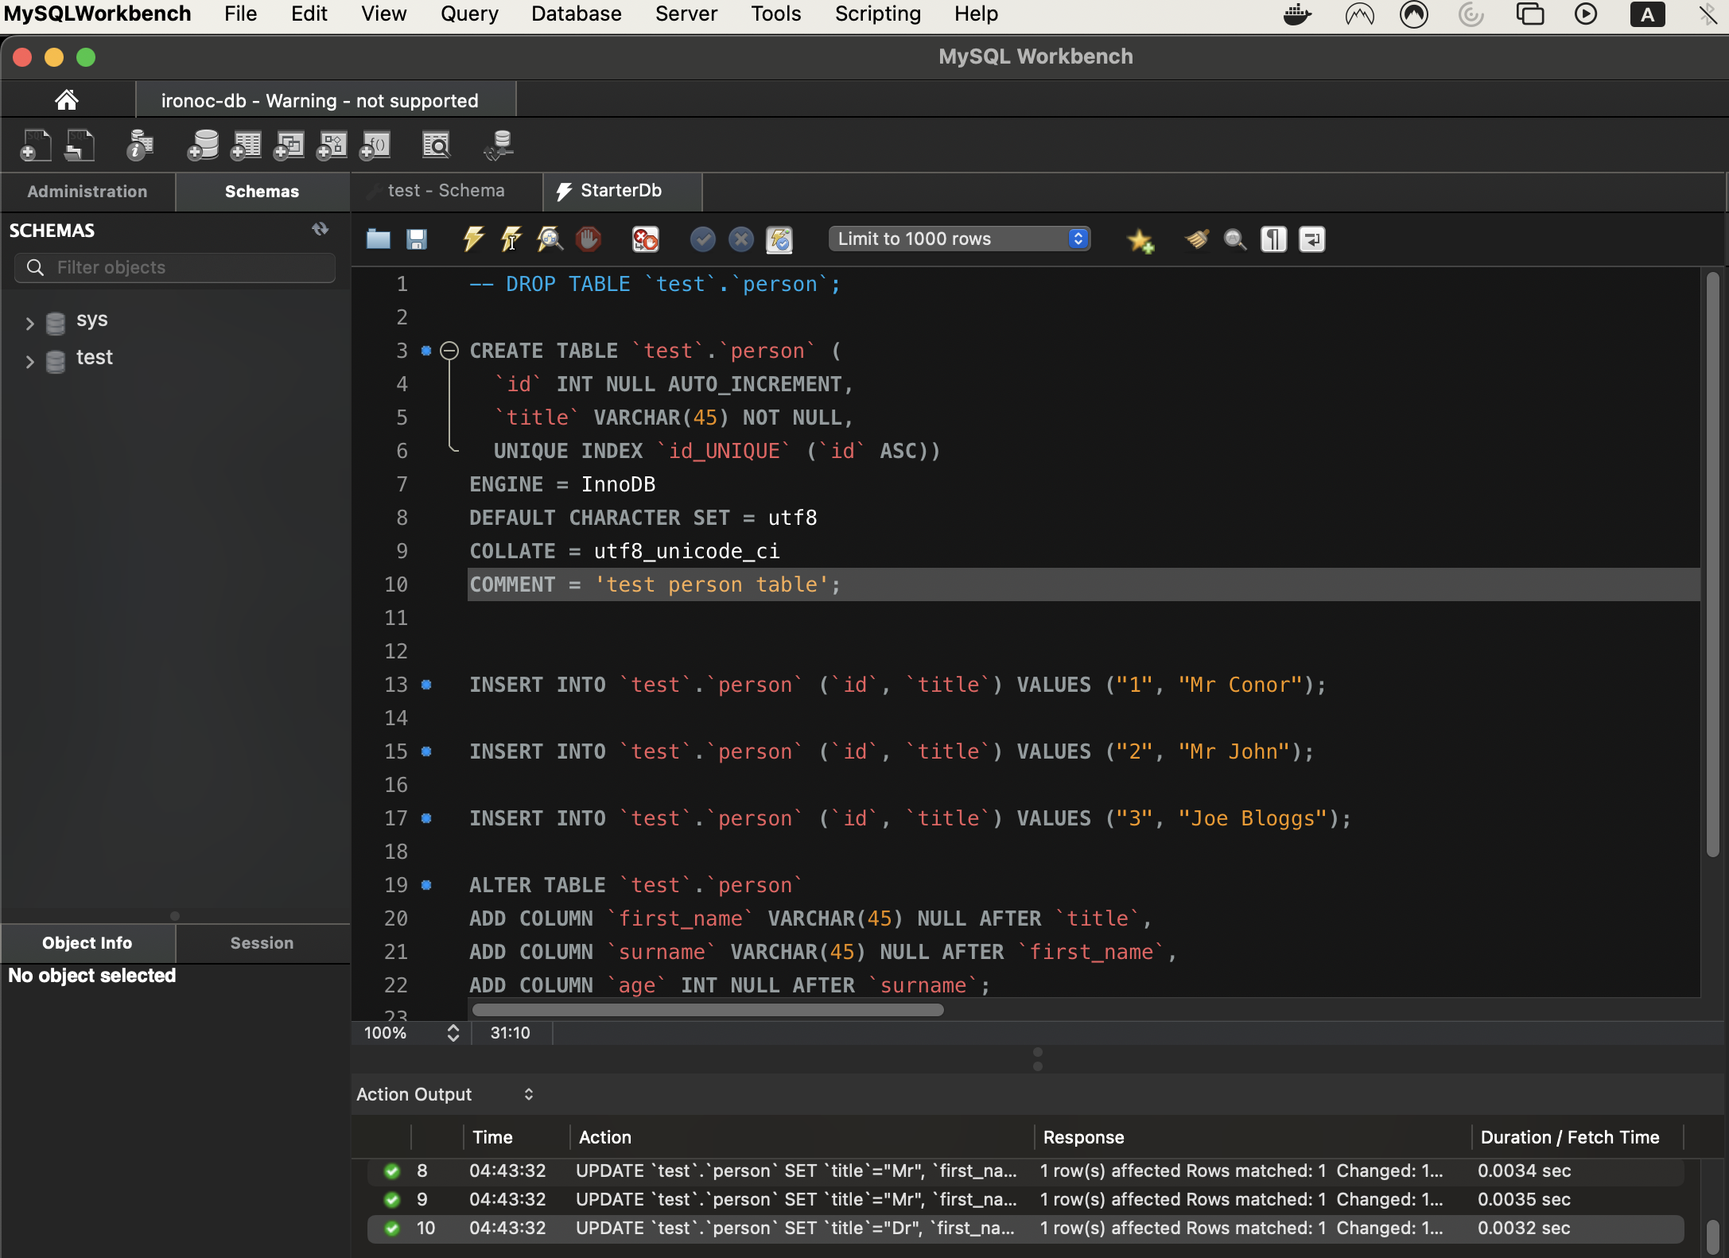Open the search table data toolbar icon
Screen dimensions: 1729x1258
click(x=436, y=146)
